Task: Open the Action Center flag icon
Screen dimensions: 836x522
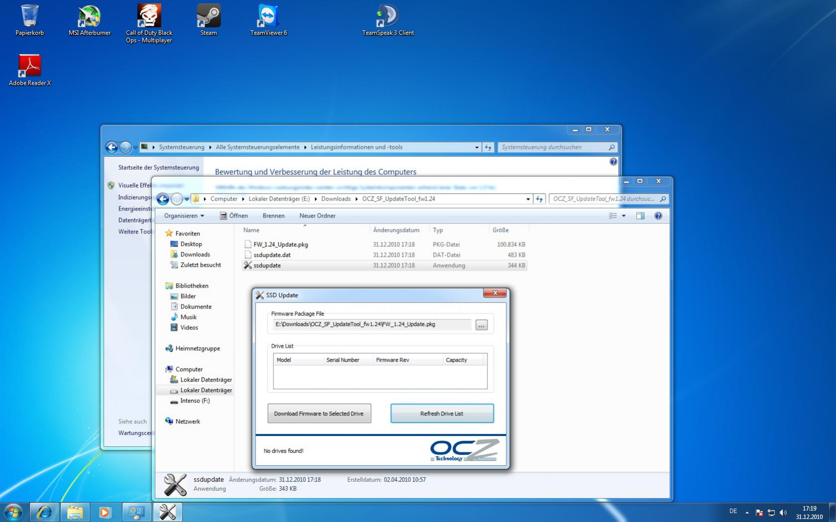Action: 759,512
